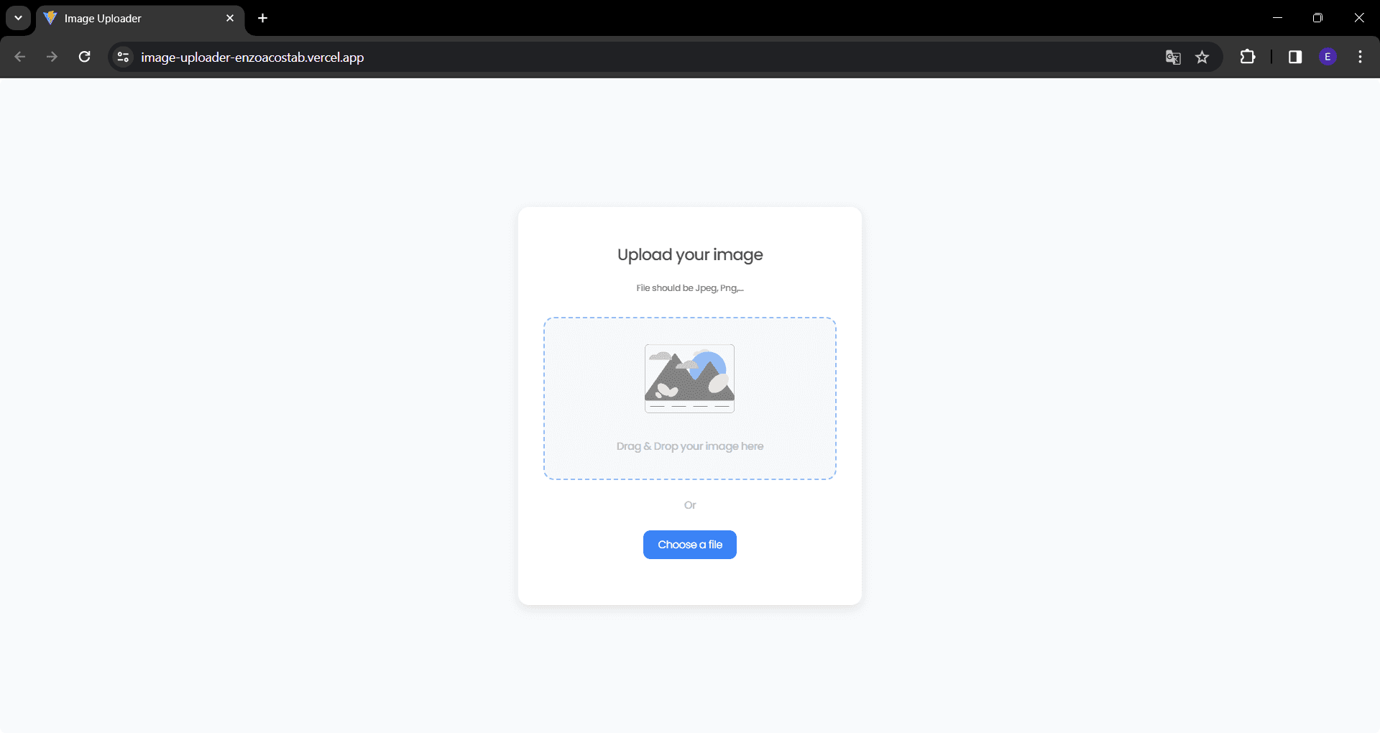
Task: Restore down the browser window
Action: click(x=1317, y=18)
